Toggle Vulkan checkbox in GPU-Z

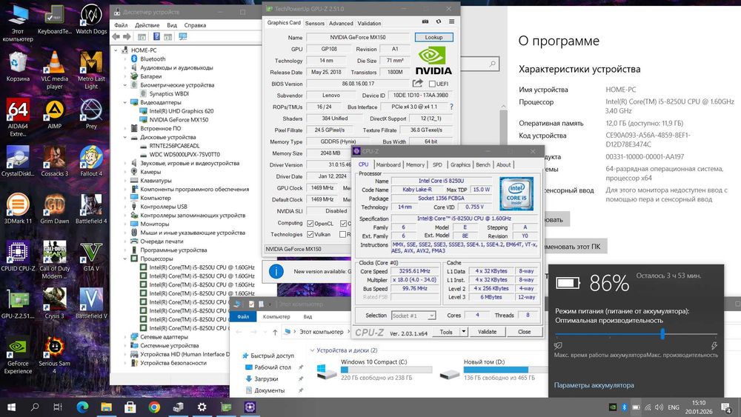tap(310, 234)
